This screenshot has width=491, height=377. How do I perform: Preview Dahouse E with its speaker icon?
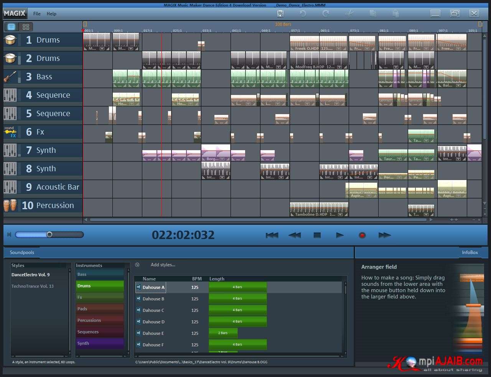138,333
